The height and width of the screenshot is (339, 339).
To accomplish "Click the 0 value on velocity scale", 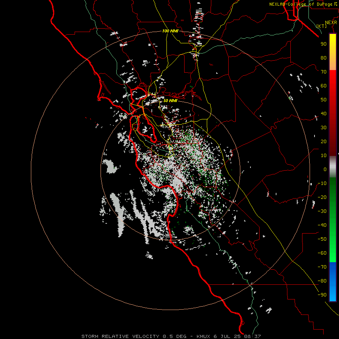I will pyautogui.click(x=325, y=169).
